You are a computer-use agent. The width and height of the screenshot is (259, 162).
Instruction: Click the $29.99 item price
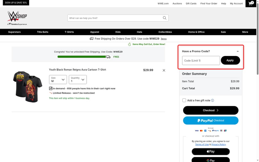tap(148, 70)
